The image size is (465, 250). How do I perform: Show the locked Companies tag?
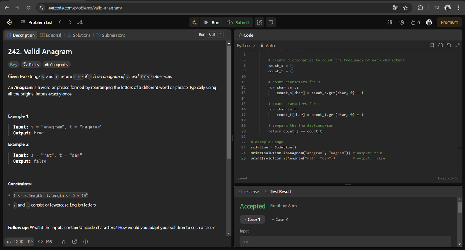tap(57, 65)
